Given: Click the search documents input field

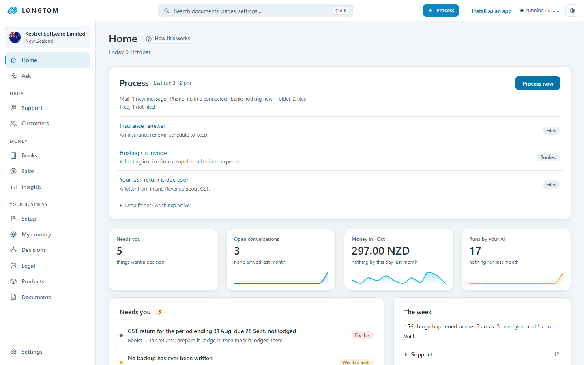Looking at the screenshot, I should pos(255,11).
